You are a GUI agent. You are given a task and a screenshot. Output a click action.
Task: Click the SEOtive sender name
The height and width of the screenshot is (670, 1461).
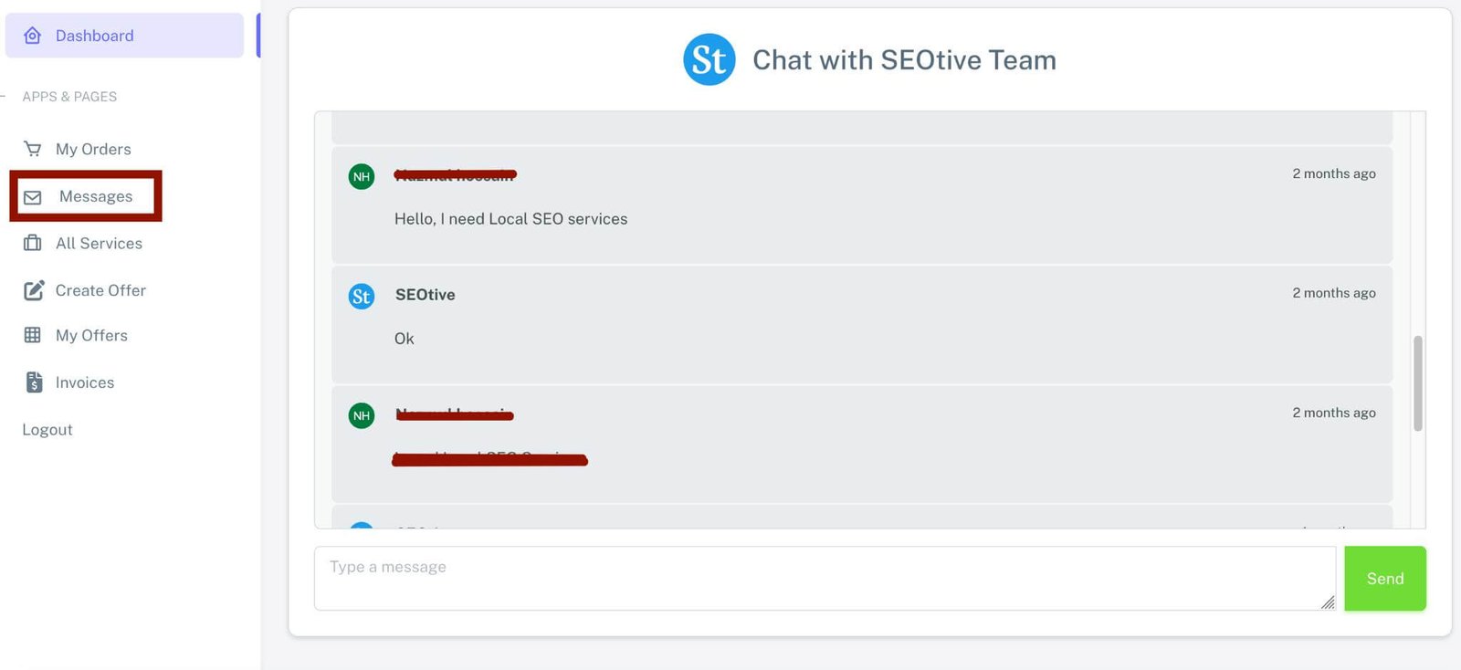tap(425, 295)
